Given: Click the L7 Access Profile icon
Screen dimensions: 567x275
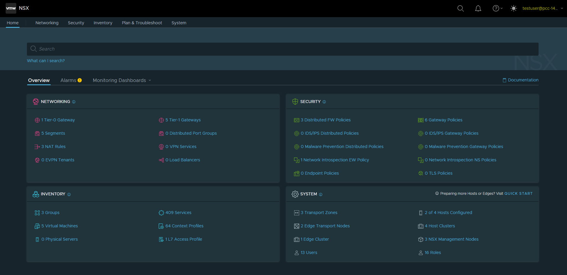Looking at the screenshot, I should [161, 239].
